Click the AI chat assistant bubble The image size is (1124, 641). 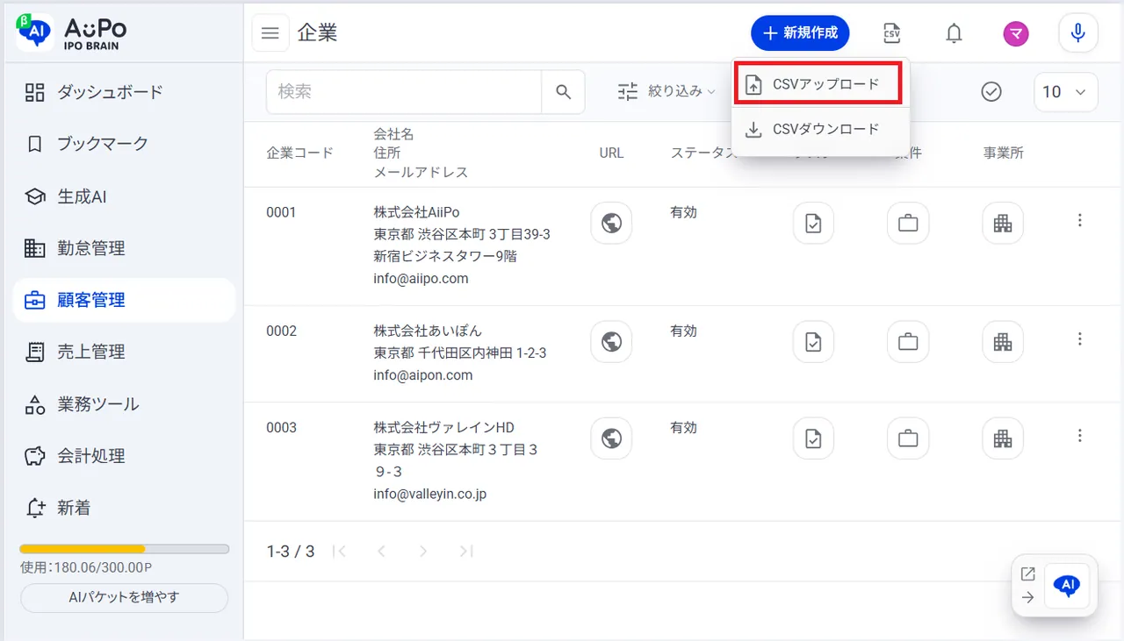point(1067,586)
